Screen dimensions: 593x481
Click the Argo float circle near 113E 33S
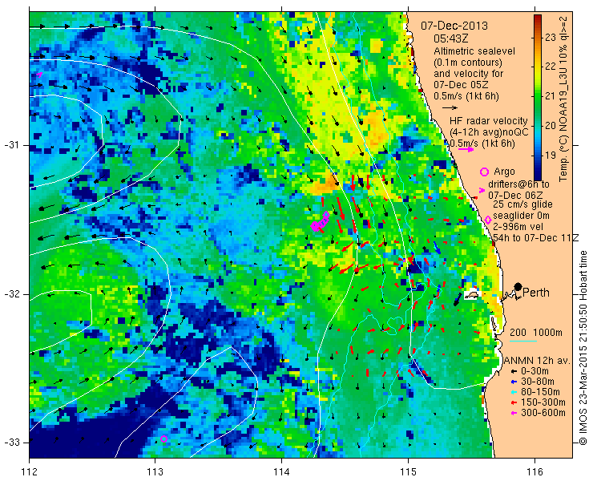[163, 439]
